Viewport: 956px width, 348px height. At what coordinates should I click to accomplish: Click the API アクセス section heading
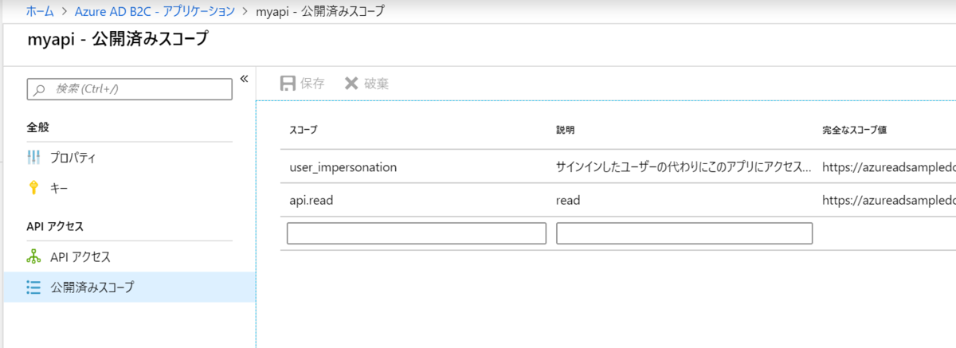pyautogui.click(x=55, y=226)
